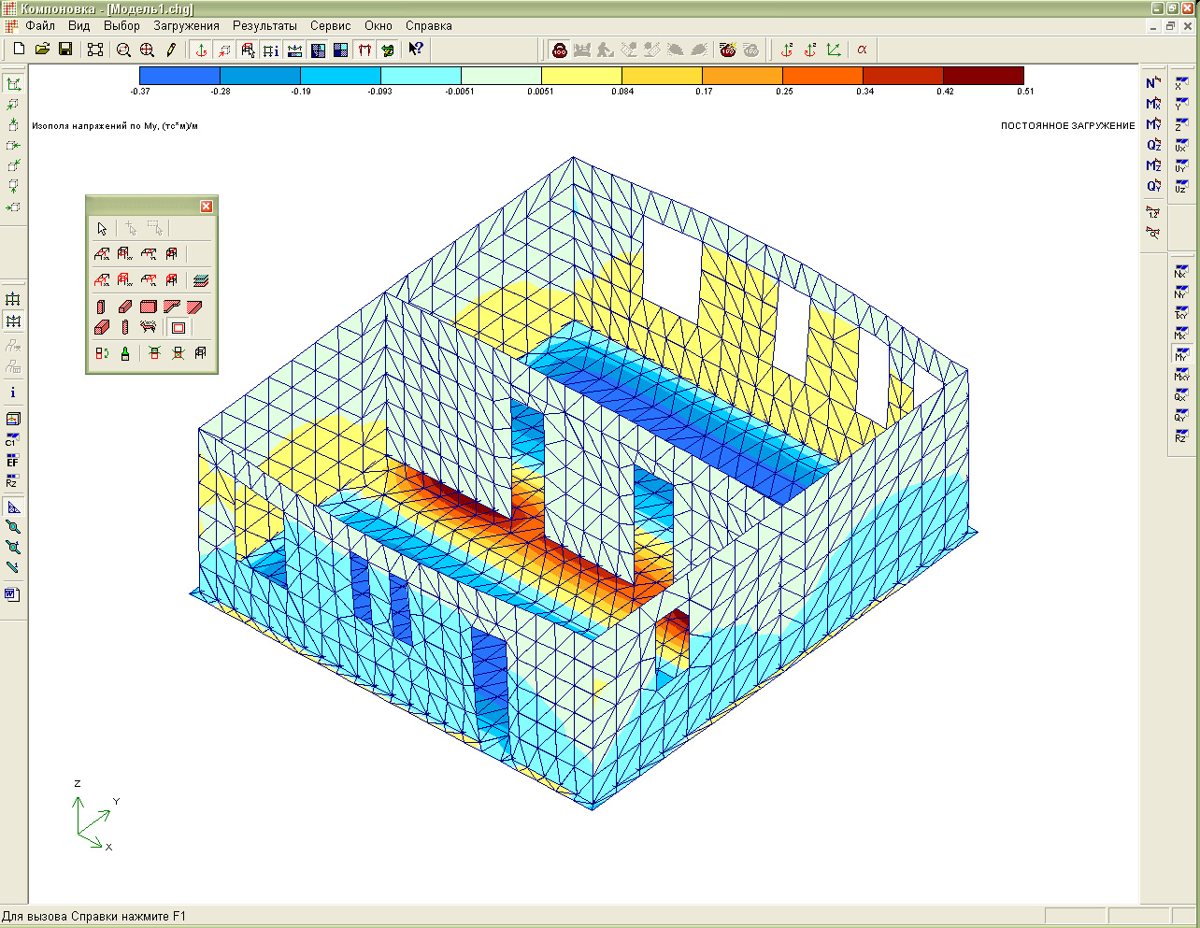Select the Qz shear force icon
Image resolution: width=1200 pixels, height=928 pixels.
[x=1153, y=145]
